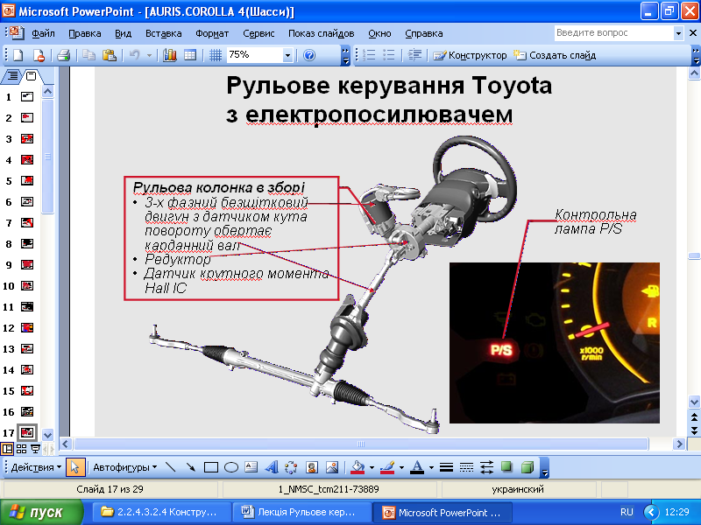Open Fill Color dropdown arrow
This screenshot has width=701, height=525.
[x=372, y=468]
